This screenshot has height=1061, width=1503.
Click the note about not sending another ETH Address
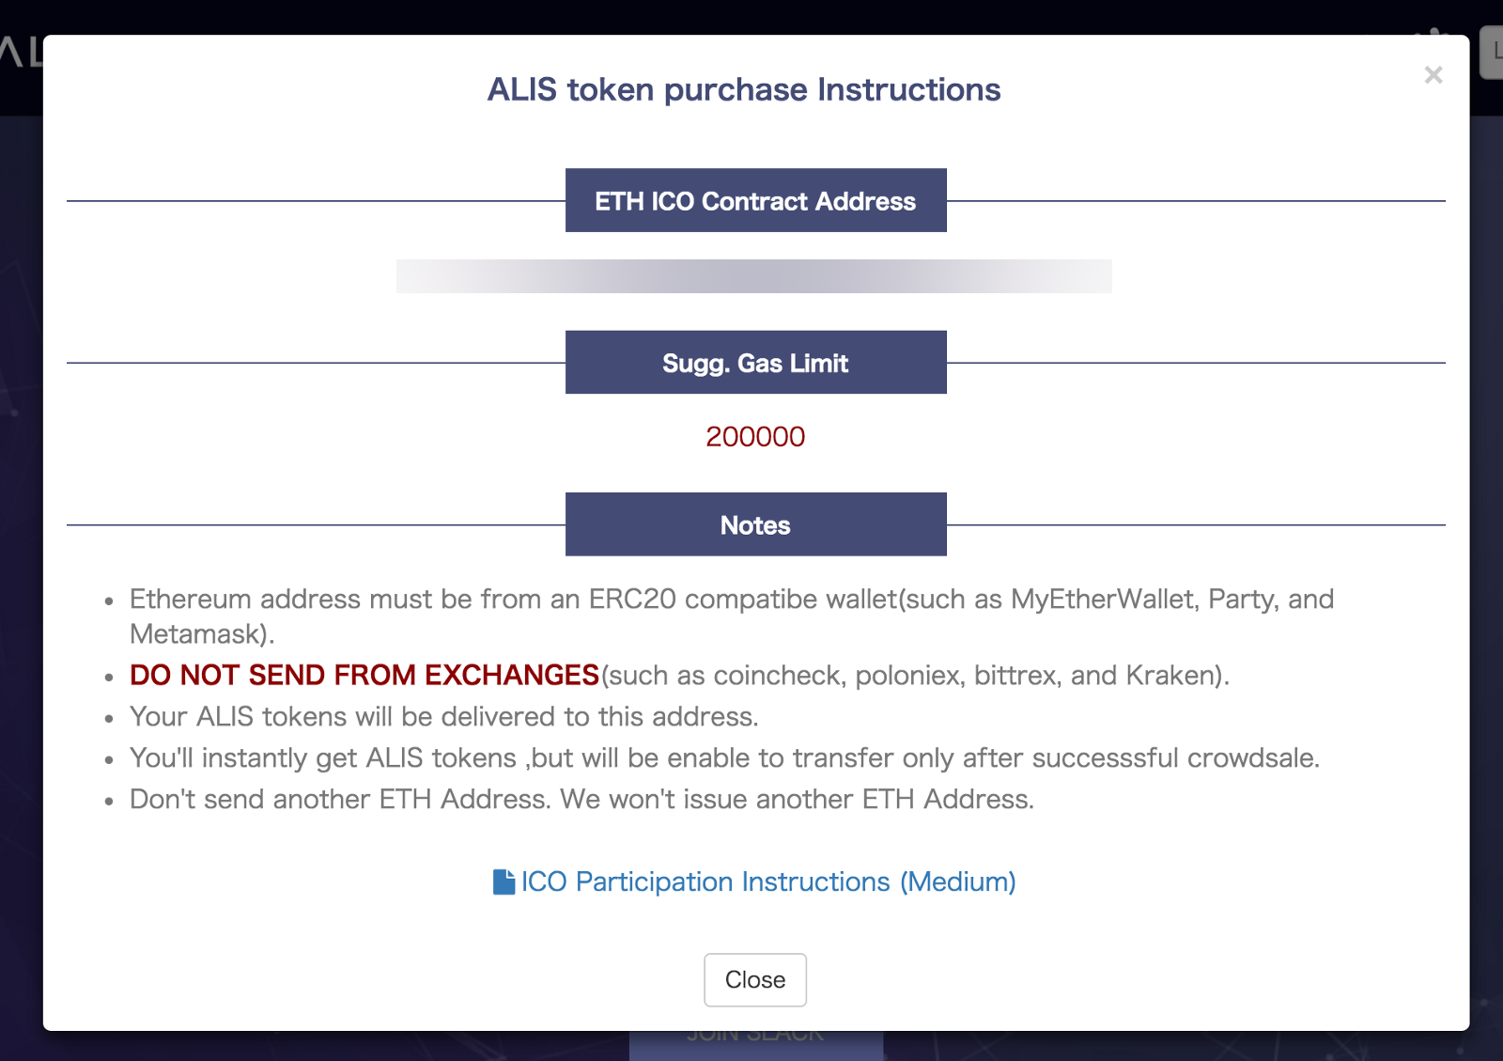[581, 800]
